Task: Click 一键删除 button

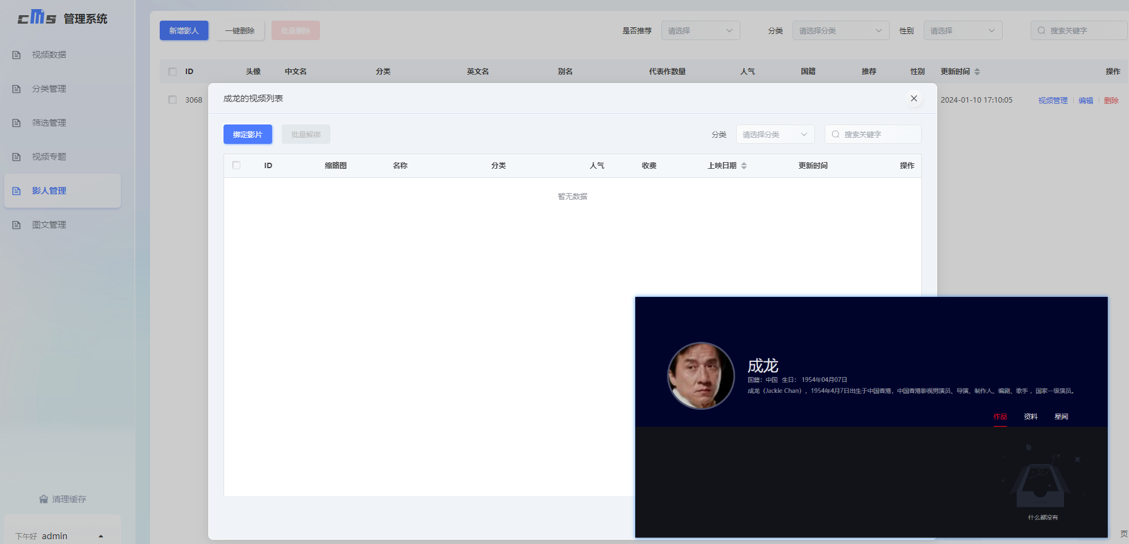Action: (x=240, y=30)
